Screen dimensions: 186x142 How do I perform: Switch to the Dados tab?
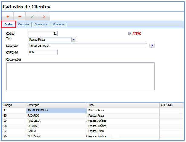(9, 25)
